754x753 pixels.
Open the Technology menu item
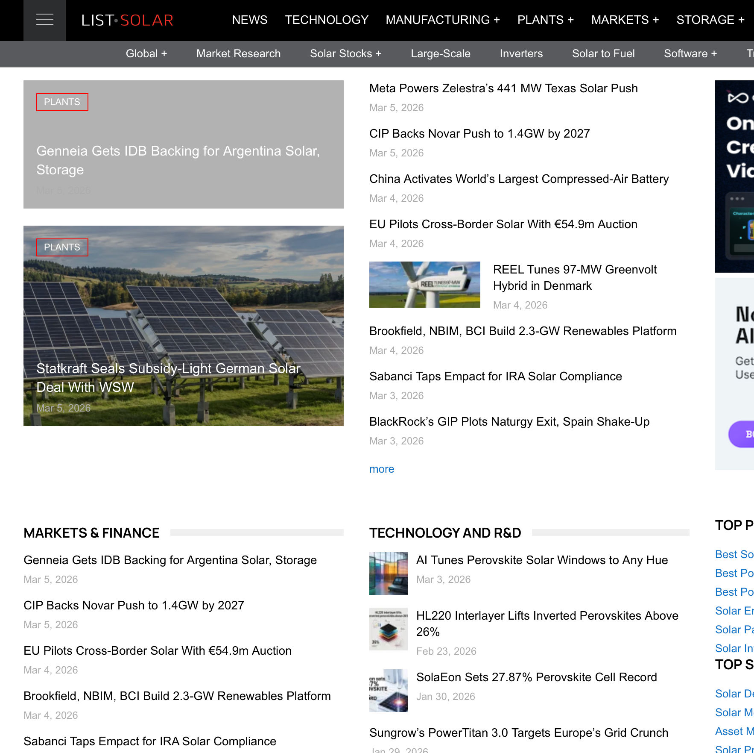click(x=327, y=20)
